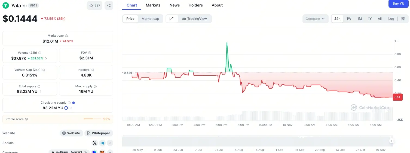Click the Buy YU button
This screenshot has width=410, height=153.
[398, 4]
